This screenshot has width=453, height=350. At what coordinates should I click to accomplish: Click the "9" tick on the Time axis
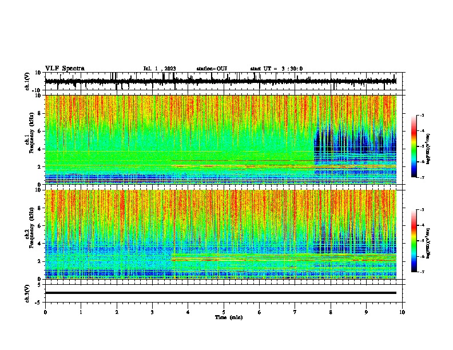click(x=366, y=312)
